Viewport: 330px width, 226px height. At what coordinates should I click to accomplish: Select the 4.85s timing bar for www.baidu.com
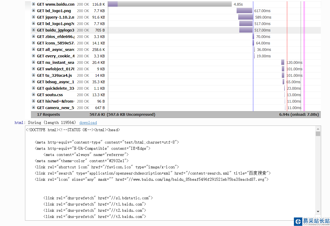(x=170, y=4)
